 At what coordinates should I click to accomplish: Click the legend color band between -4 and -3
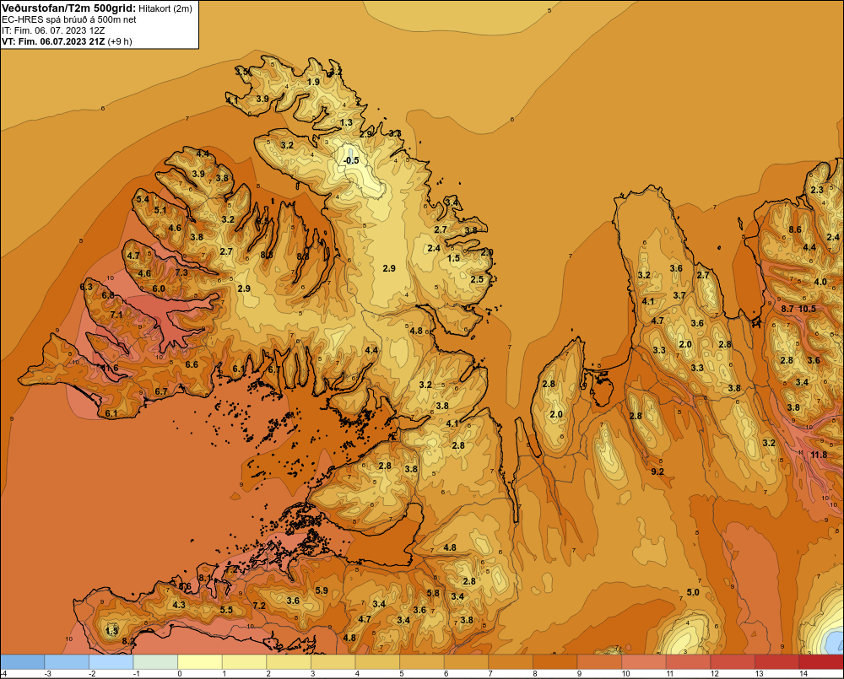point(22,662)
